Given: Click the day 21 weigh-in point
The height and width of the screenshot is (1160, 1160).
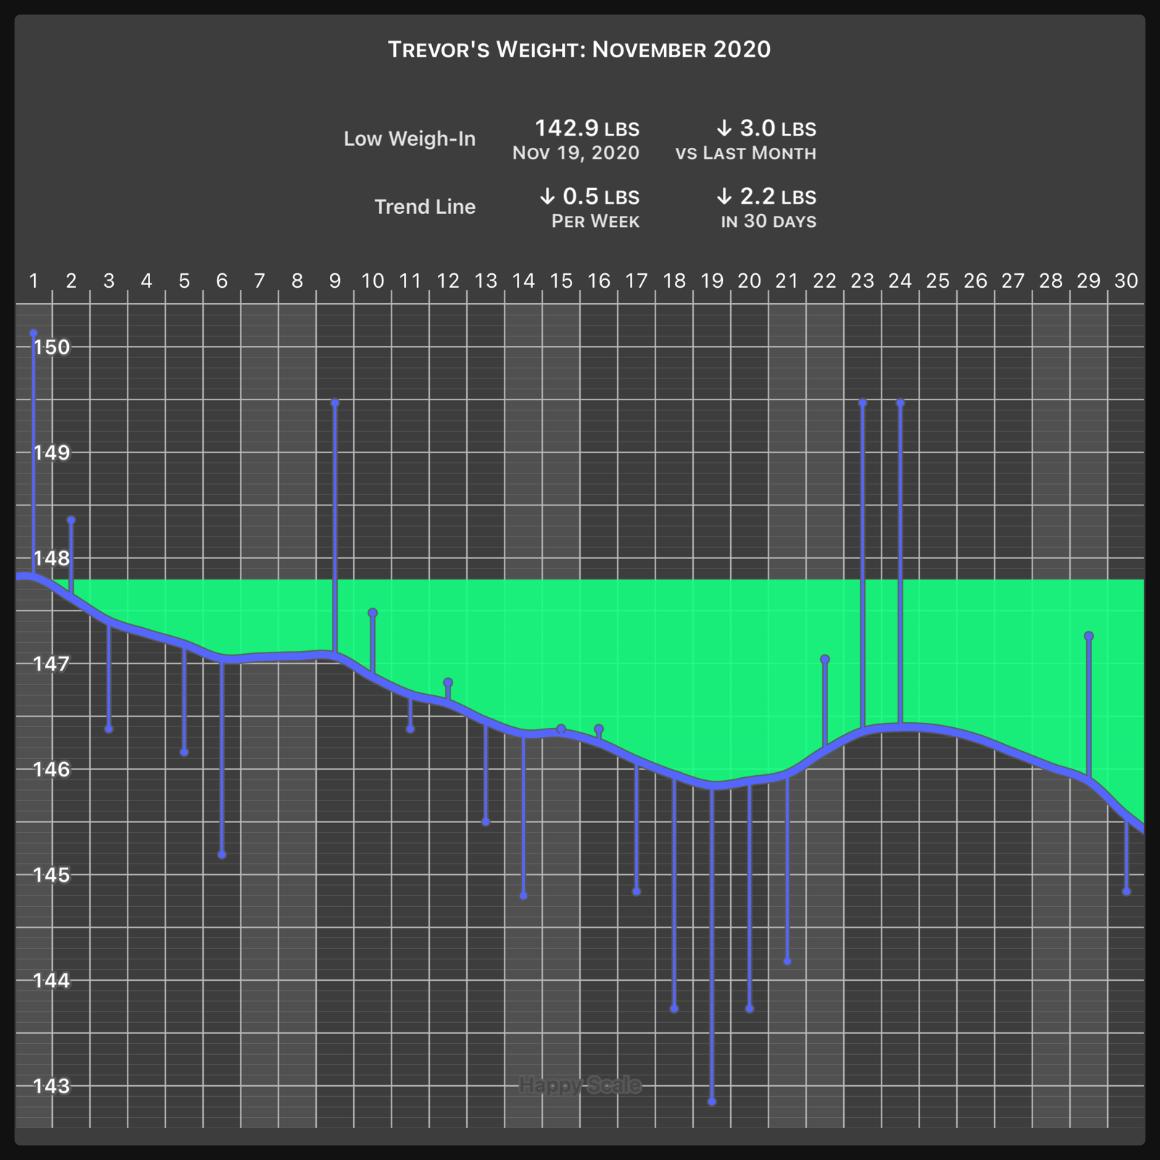Looking at the screenshot, I should tap(787, 961).
